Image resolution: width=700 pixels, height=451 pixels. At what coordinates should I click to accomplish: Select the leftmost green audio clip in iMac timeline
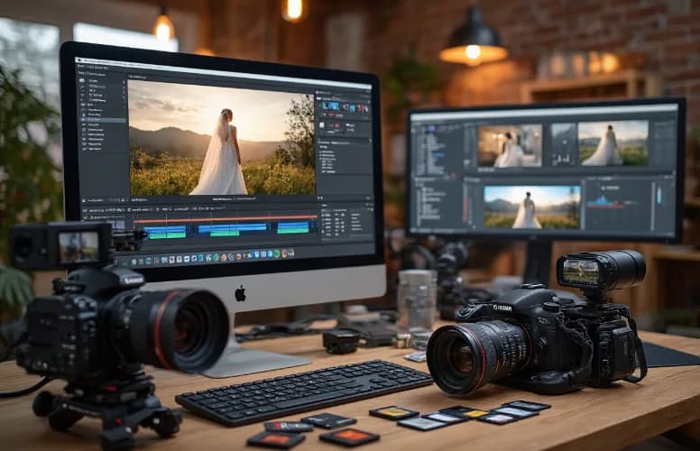[167, 235]
